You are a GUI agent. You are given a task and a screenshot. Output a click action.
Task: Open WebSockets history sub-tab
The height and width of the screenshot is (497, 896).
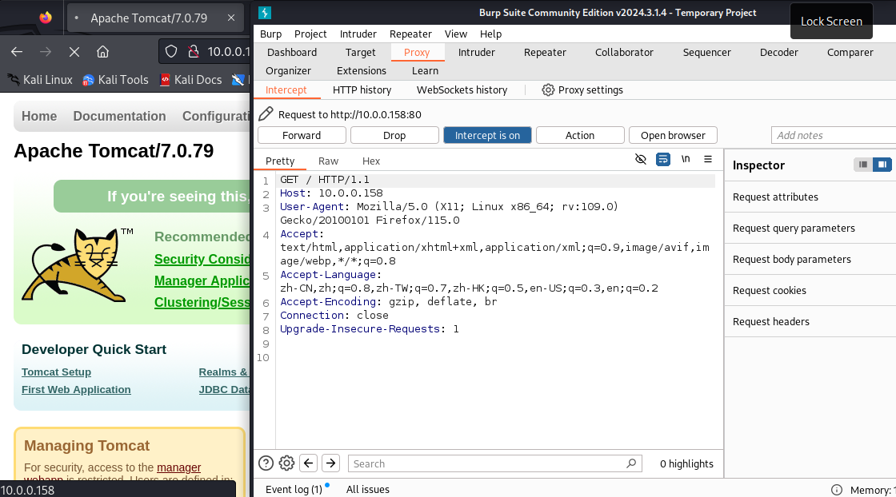(x=462, y=89)
